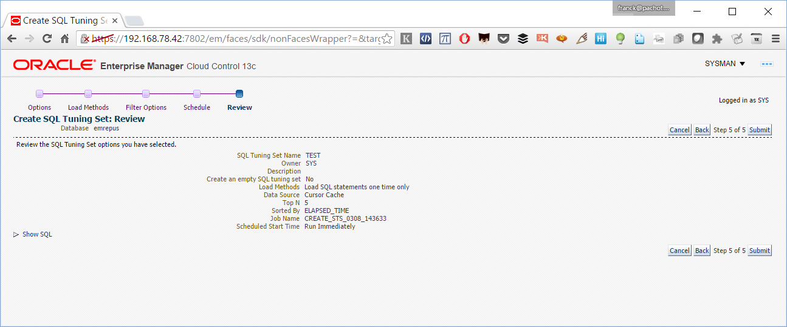Go to the Options wizard step
The width and height of the screenshot is (787, 327).
pyautogui.click(x=40, y=94)
